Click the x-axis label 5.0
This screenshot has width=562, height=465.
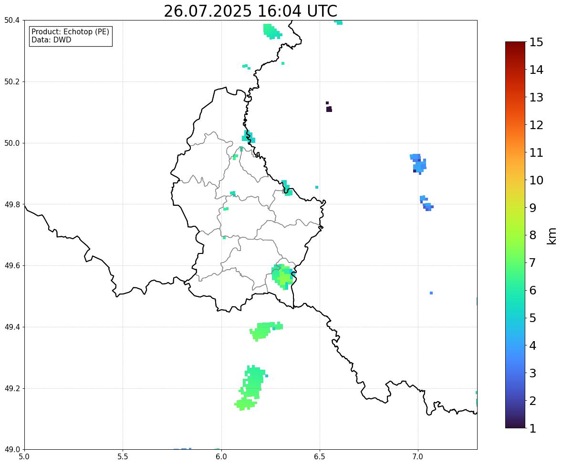[x=24, y=457]
